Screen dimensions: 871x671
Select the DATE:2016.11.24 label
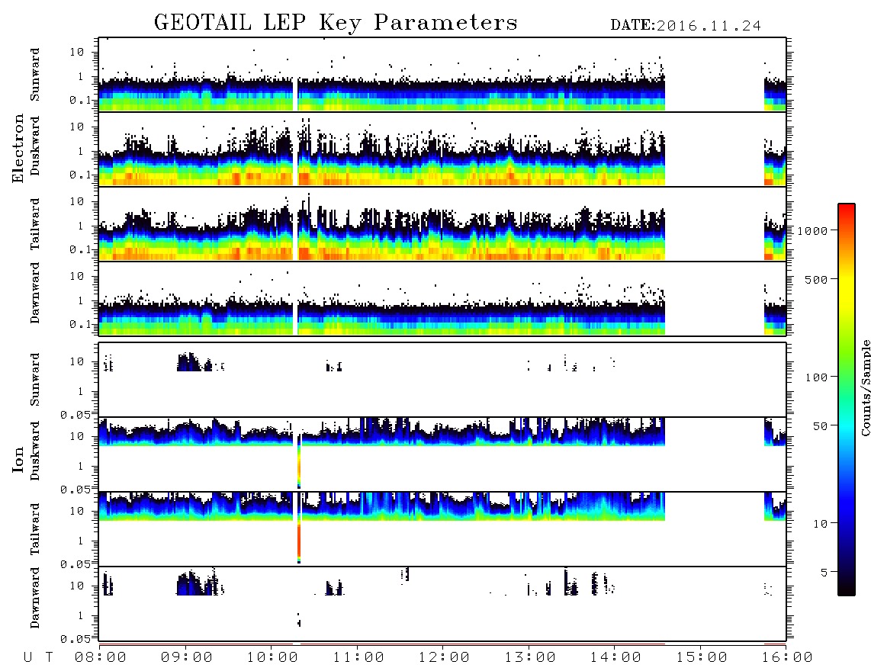click(x=686, y=26)
